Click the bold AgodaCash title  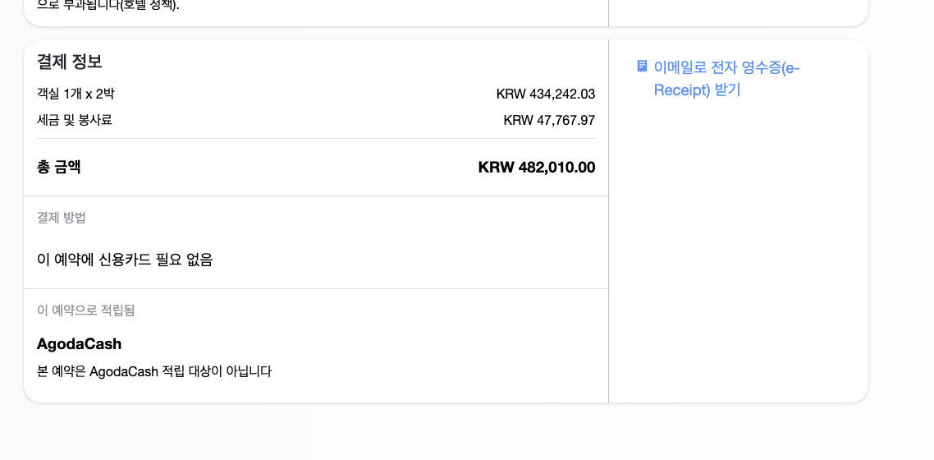80,344
